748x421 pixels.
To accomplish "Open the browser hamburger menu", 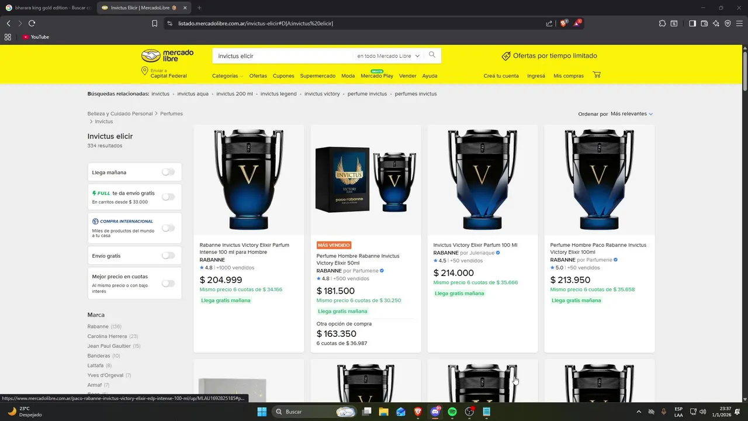I will [x=740, y=23].
